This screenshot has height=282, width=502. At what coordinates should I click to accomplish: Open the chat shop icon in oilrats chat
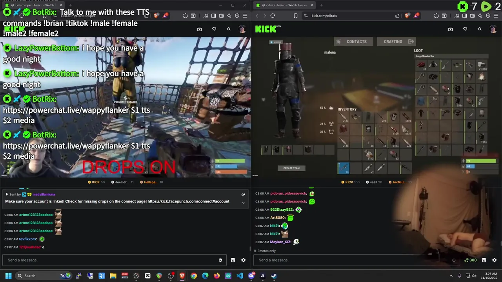coord(484,260)
